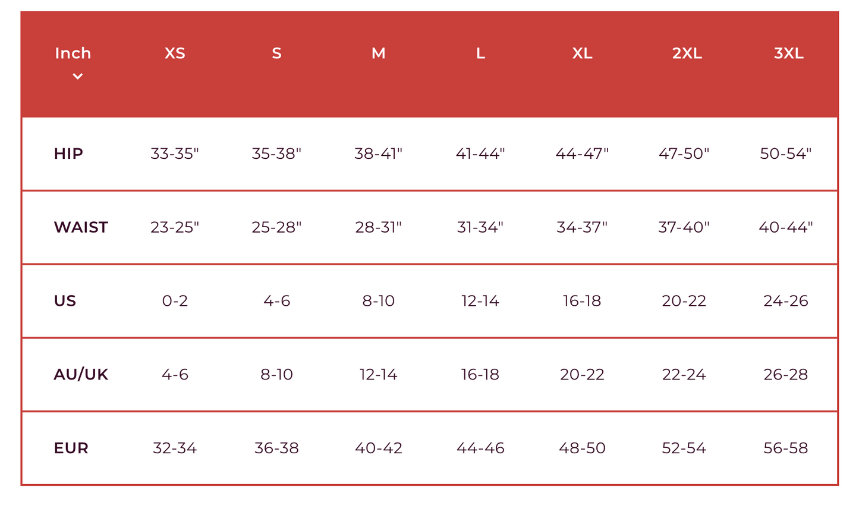This screenshot has height=505, width=859.
Task: Click the HIP row label
Action: [68, 153]
